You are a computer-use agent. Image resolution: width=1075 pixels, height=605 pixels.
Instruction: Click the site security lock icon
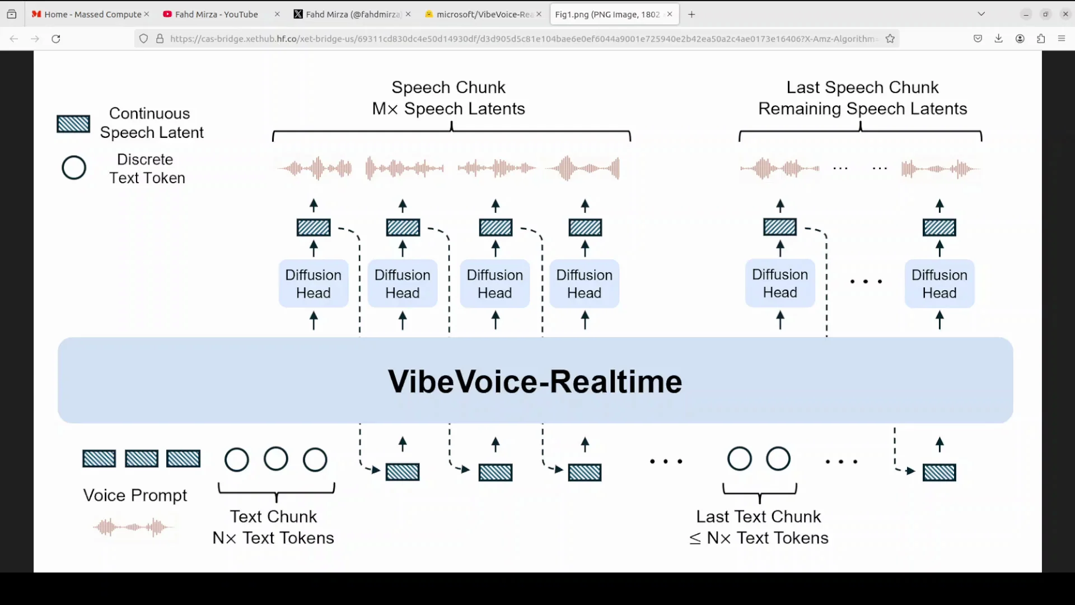(160, 39)
